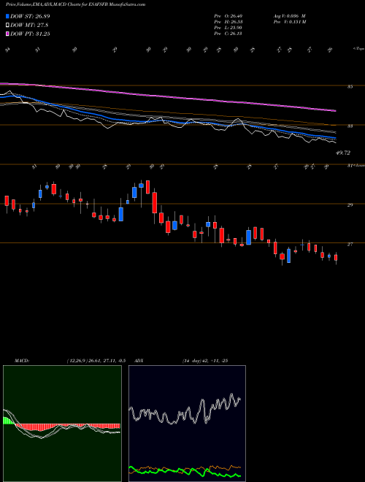The image size is (365, 482).
Task: Click the 27 price axis label
Action: [350, 245]
